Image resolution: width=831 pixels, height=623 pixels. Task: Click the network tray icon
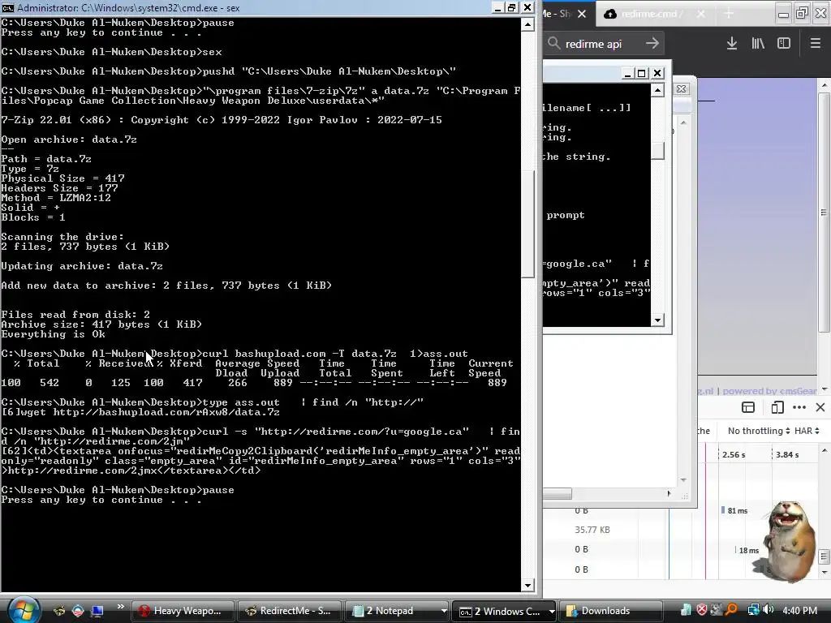tap(752, 610)
